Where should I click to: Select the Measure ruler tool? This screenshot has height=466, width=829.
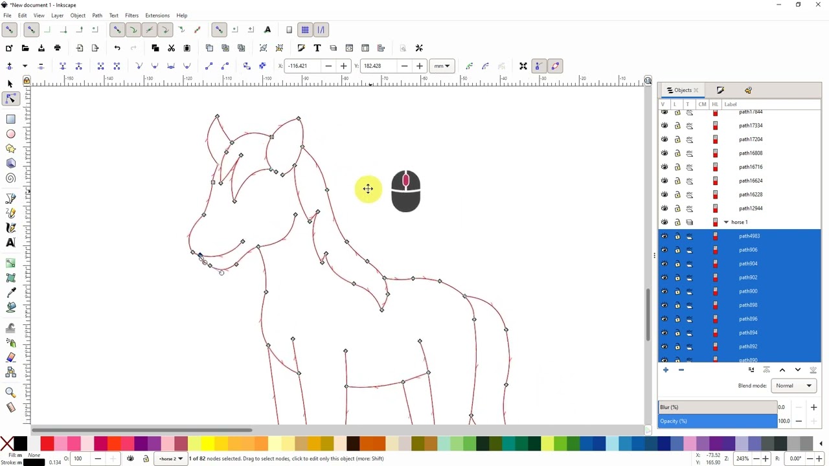[x=10, y=407]
